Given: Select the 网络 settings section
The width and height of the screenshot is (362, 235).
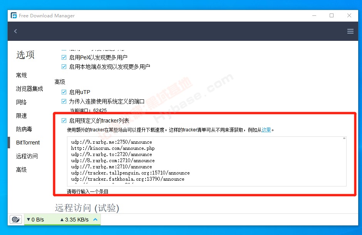Looking at the screenshot, I should (x=22, y=102).
